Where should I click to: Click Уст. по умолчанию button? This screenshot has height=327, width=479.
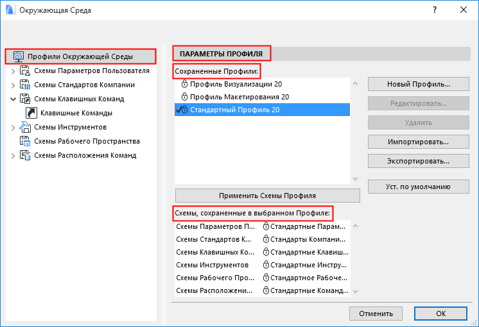[x=419, y=187]
